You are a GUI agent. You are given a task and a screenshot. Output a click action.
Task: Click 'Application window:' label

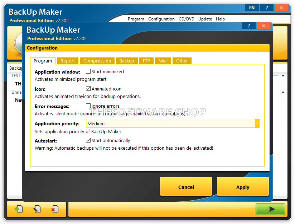pos(57,72)
